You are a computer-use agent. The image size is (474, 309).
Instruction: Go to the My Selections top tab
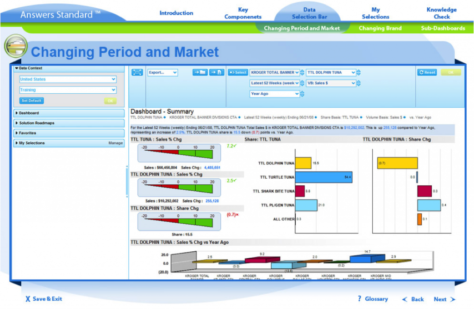pyautogui.click(x=375, y=13)
